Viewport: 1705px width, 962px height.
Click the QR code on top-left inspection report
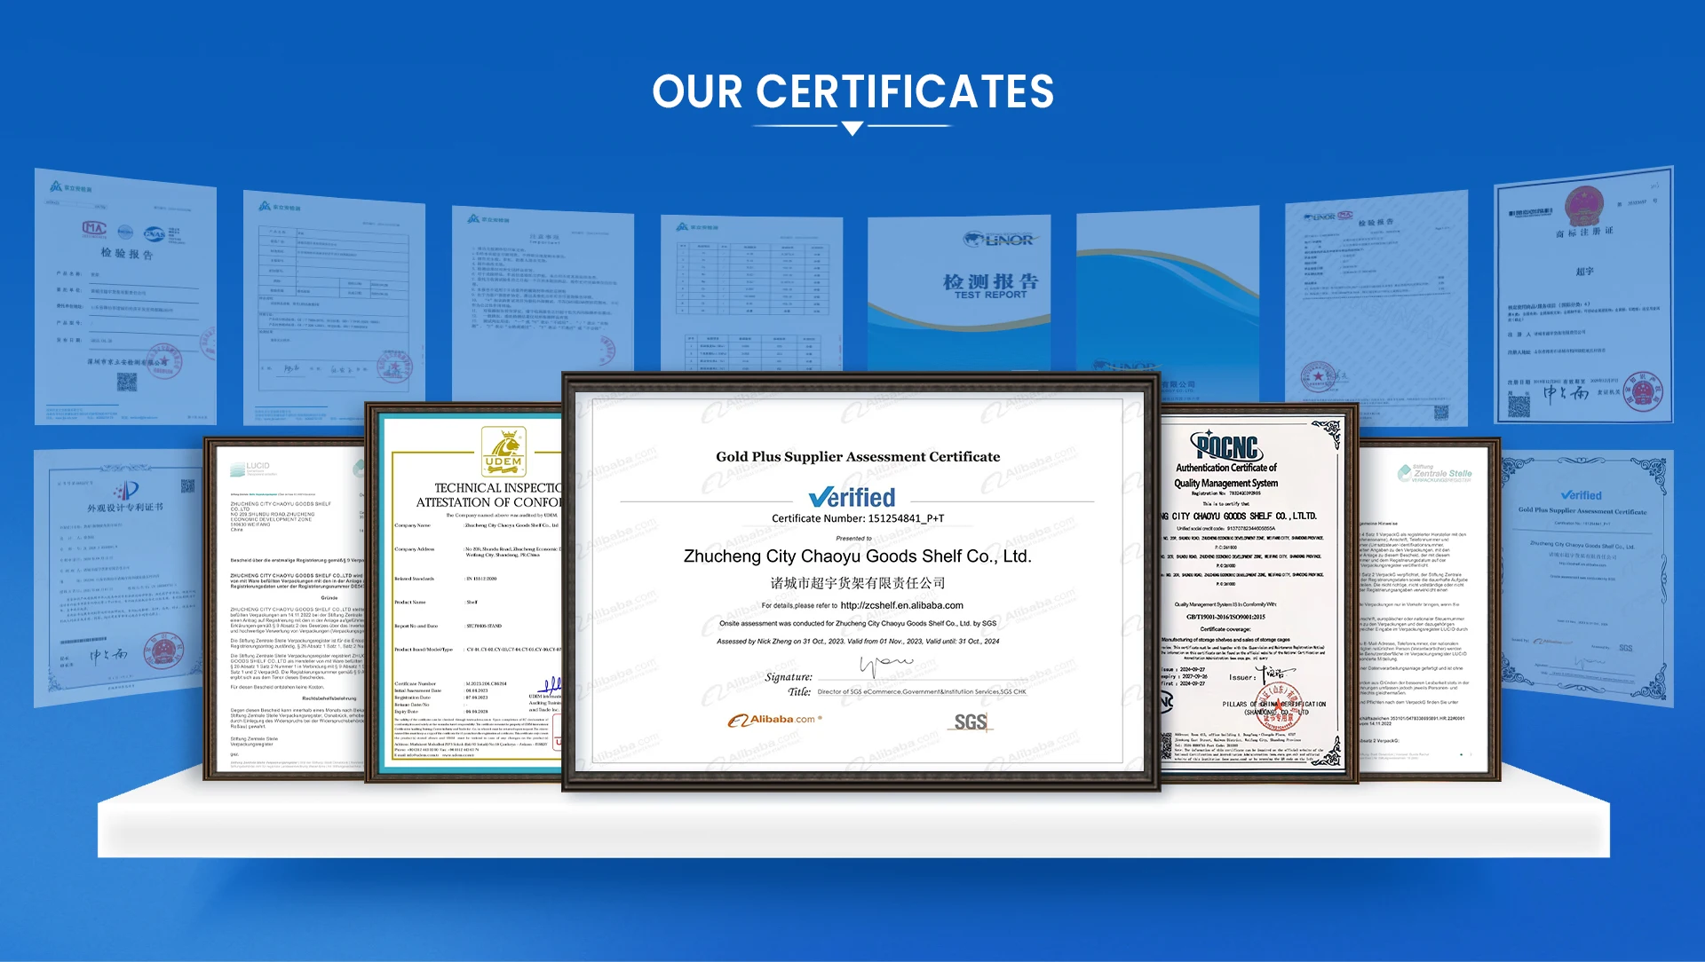(127, 382)
